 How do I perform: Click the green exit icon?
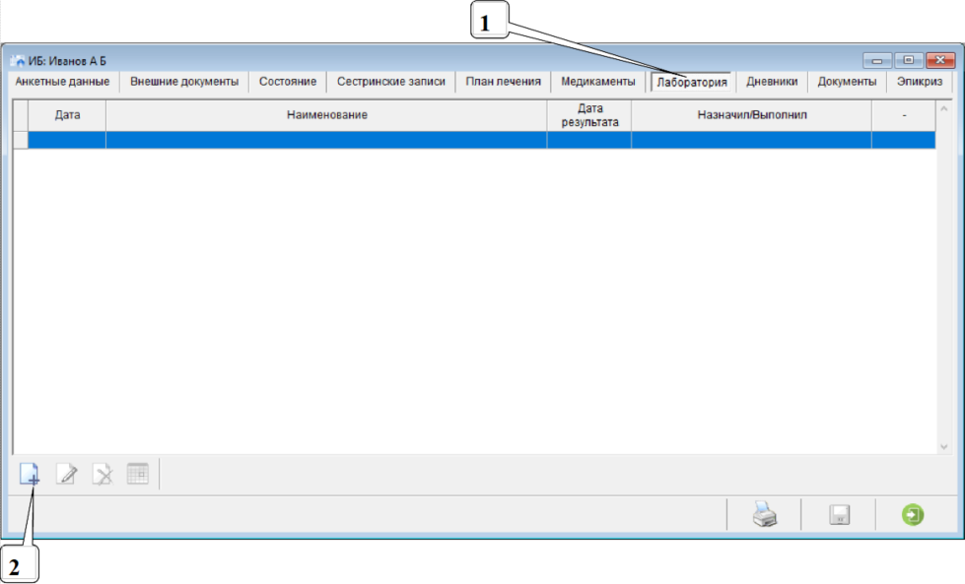click(x=913, y=515)
